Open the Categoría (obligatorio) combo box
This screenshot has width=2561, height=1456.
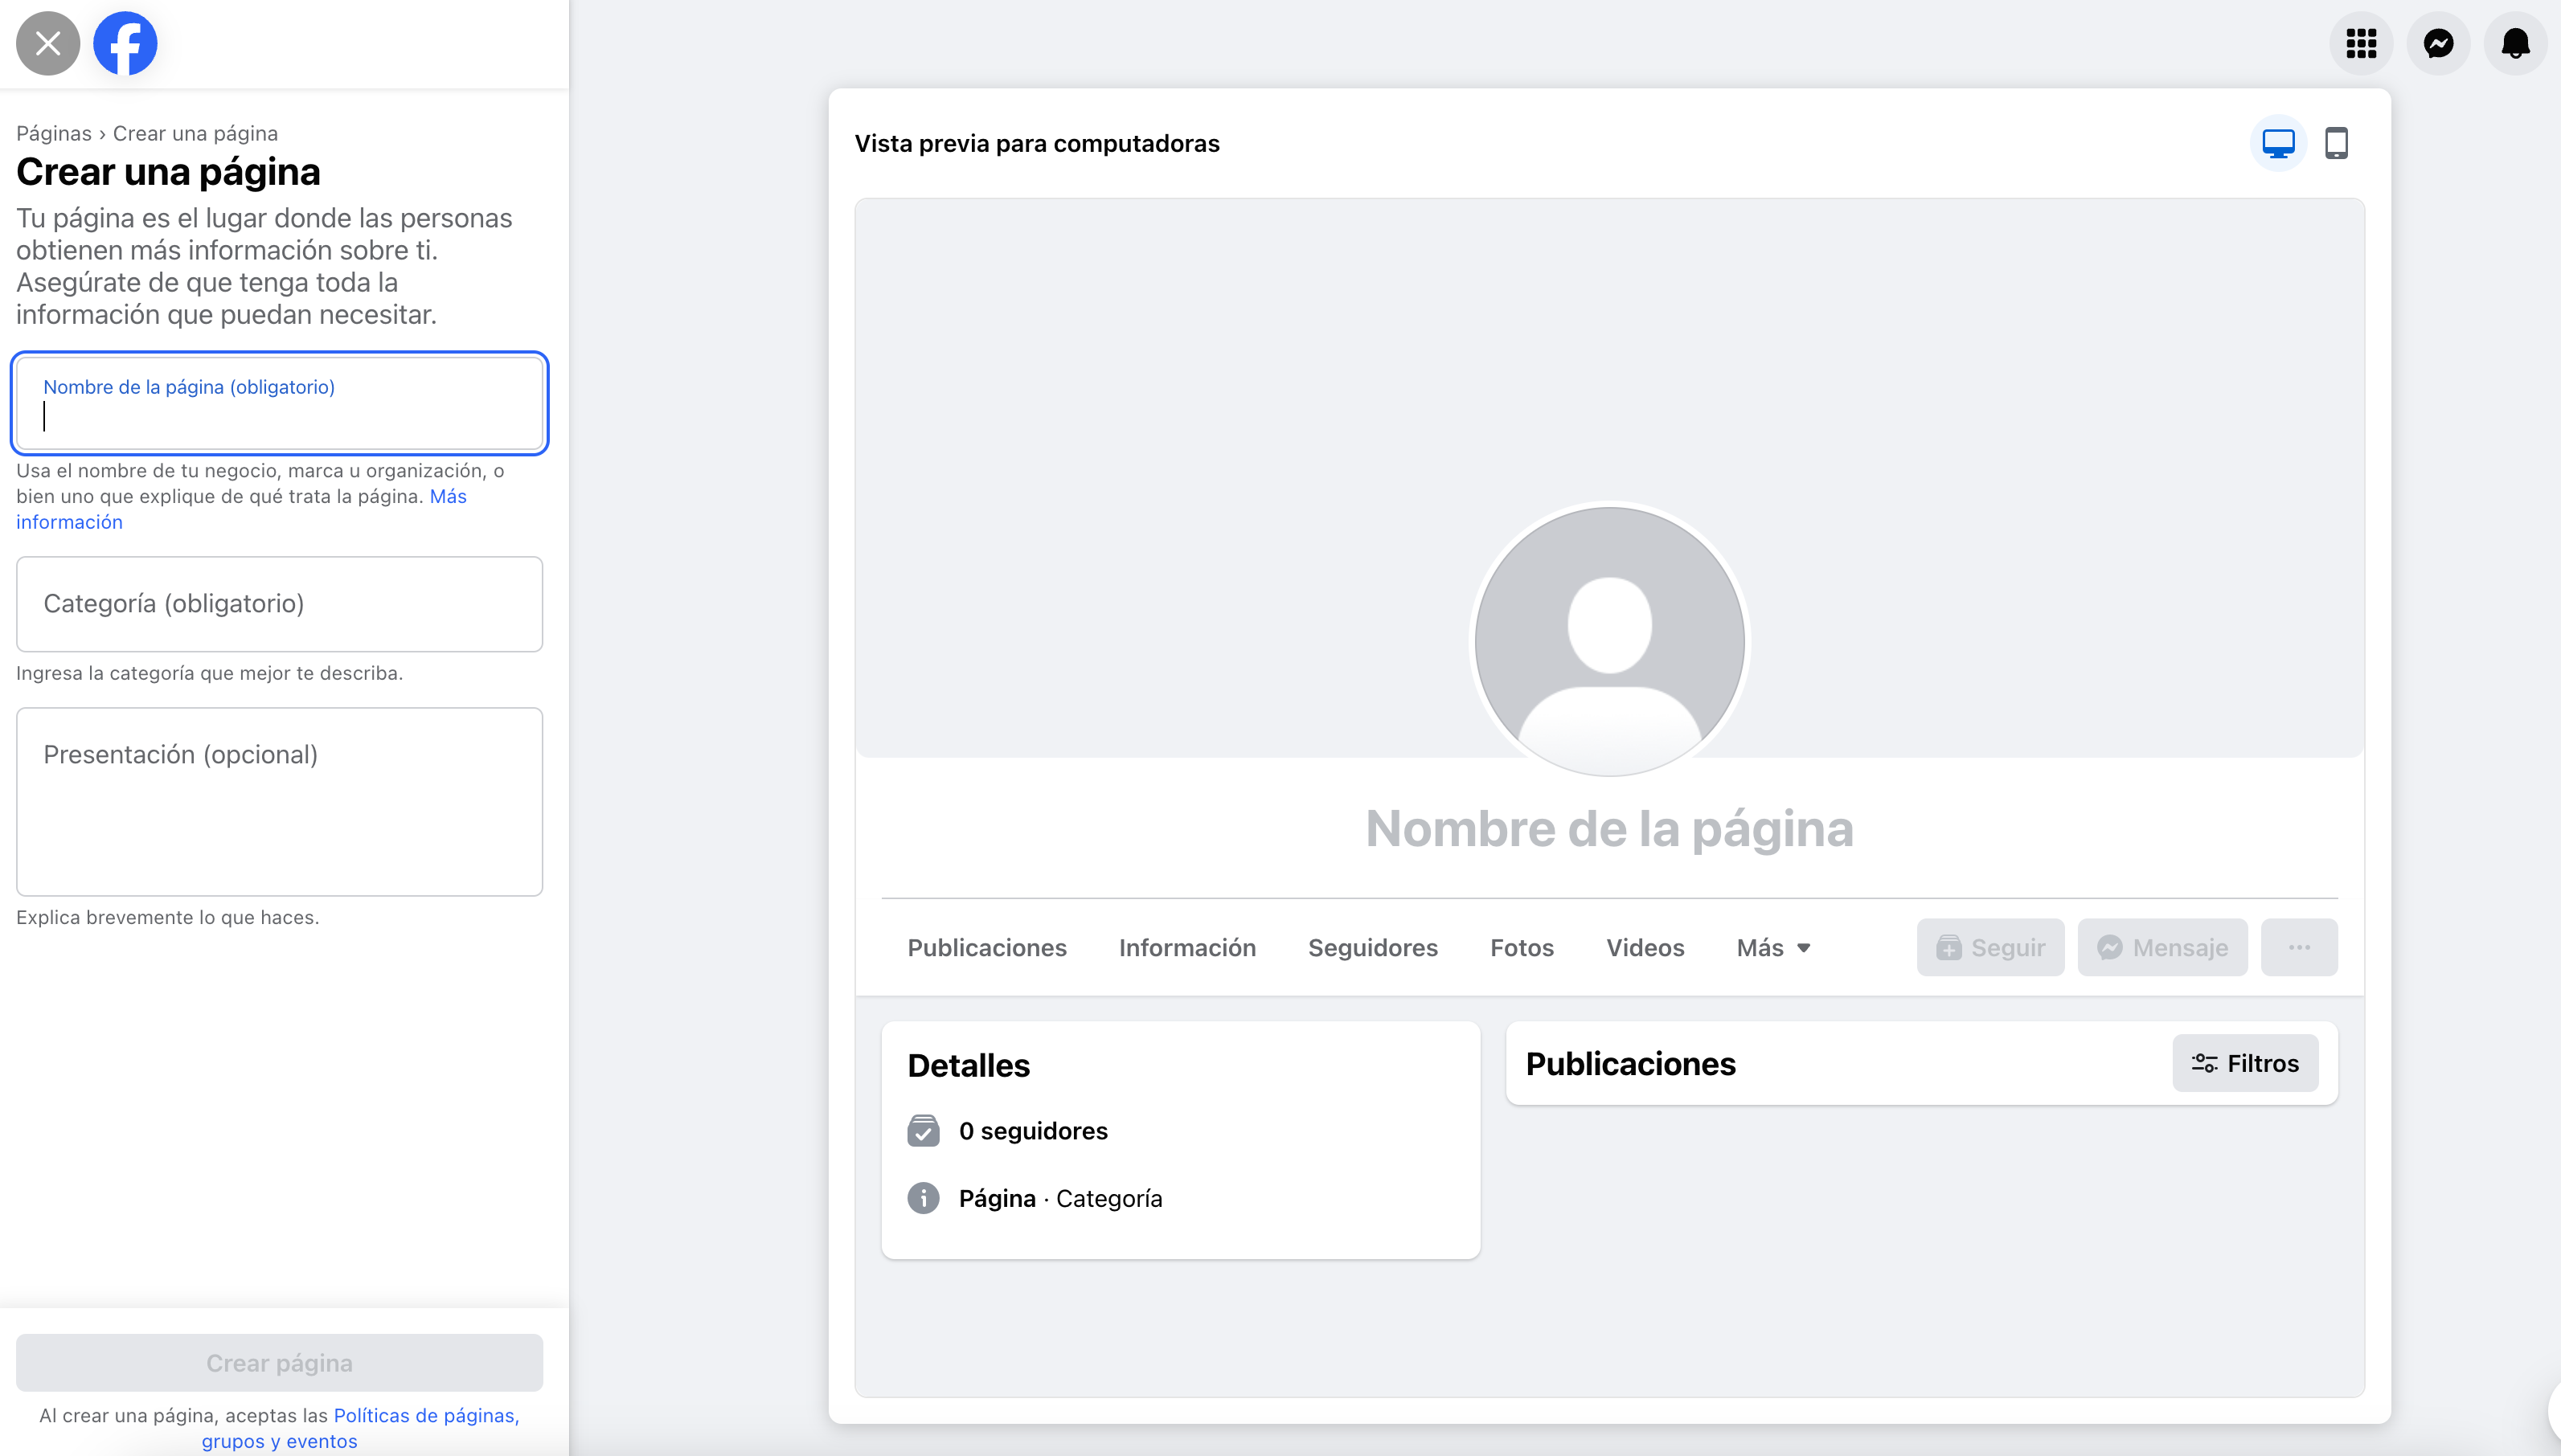pos(279,604)
